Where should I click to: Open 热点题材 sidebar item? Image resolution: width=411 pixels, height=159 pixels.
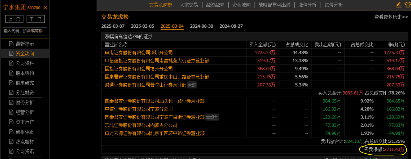pyautogui.click(x=25, y=141)
